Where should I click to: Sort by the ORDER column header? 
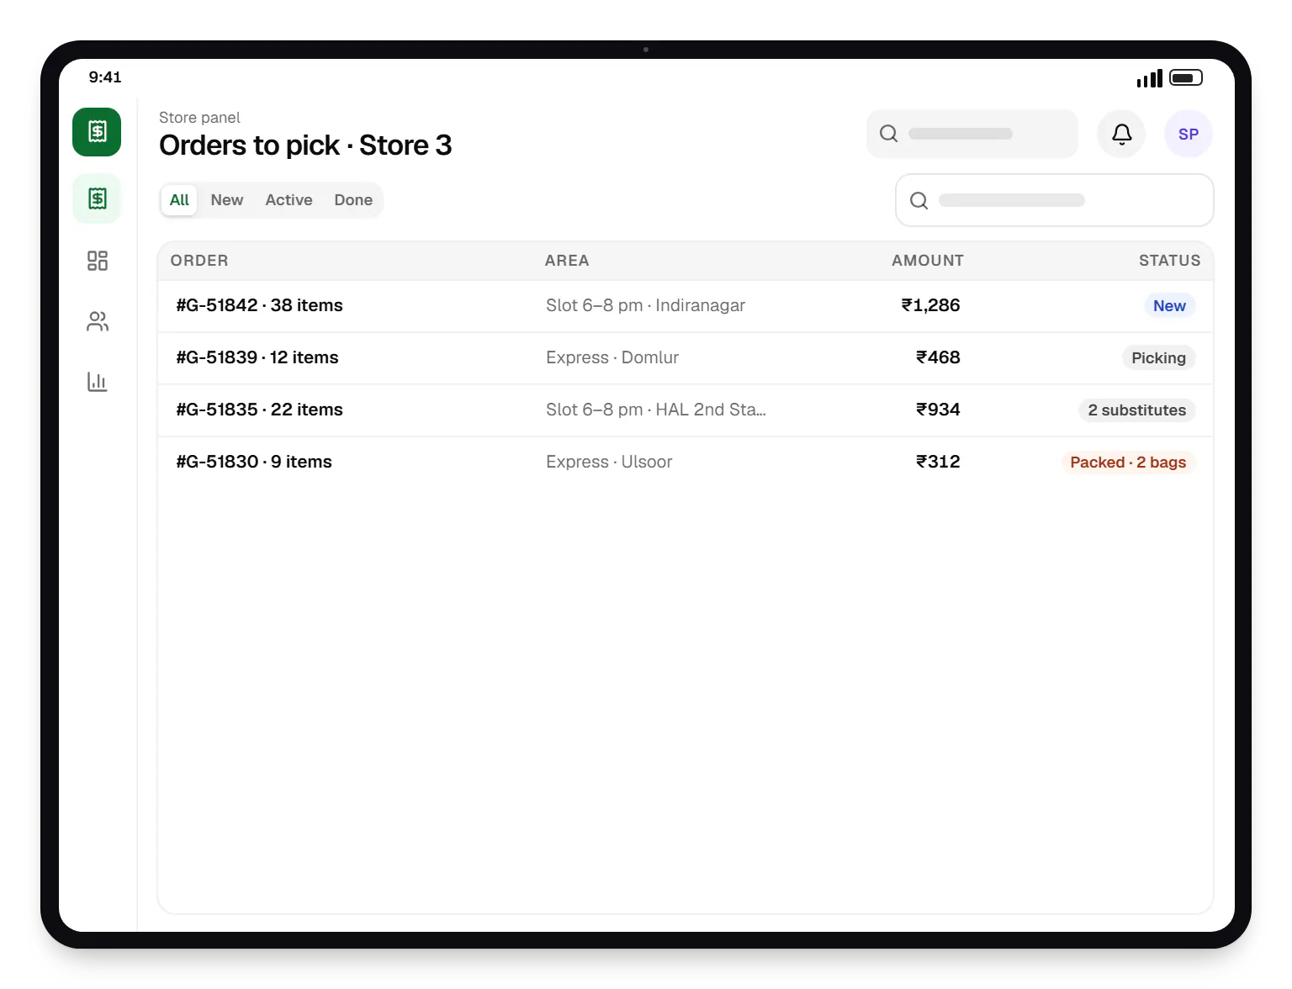(x=199, y=261)
